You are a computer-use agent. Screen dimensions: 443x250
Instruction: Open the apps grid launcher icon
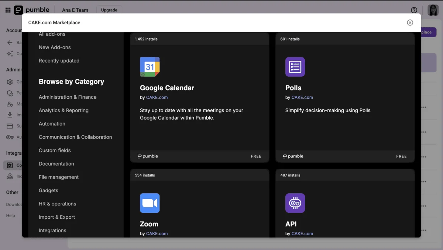click(8, 10)
